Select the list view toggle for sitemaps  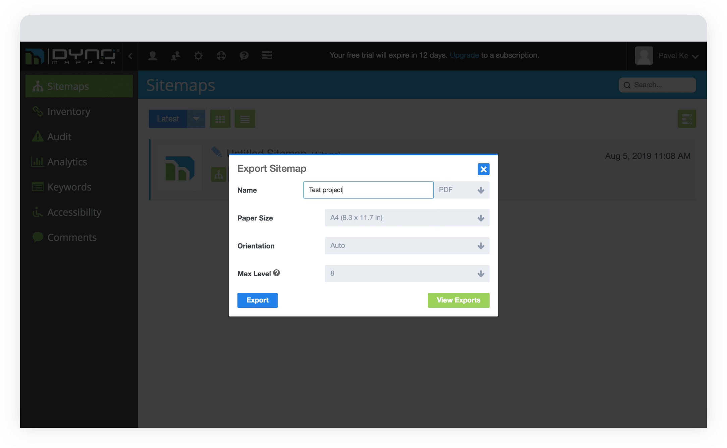(x=244, y=118)
